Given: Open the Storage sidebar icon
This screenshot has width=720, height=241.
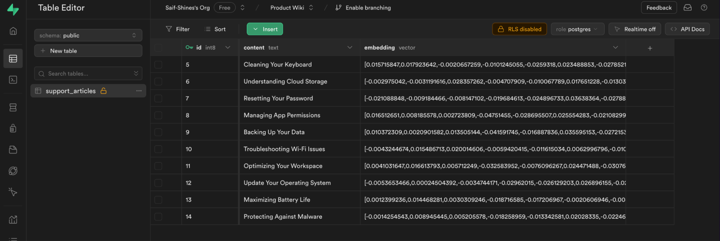Looking at the screenshot, I should coord(13,149).
